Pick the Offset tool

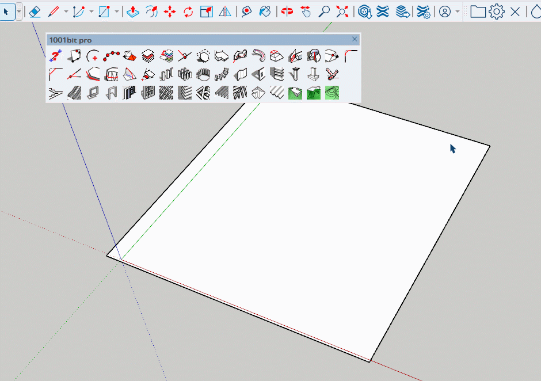(x=151, y=12)
